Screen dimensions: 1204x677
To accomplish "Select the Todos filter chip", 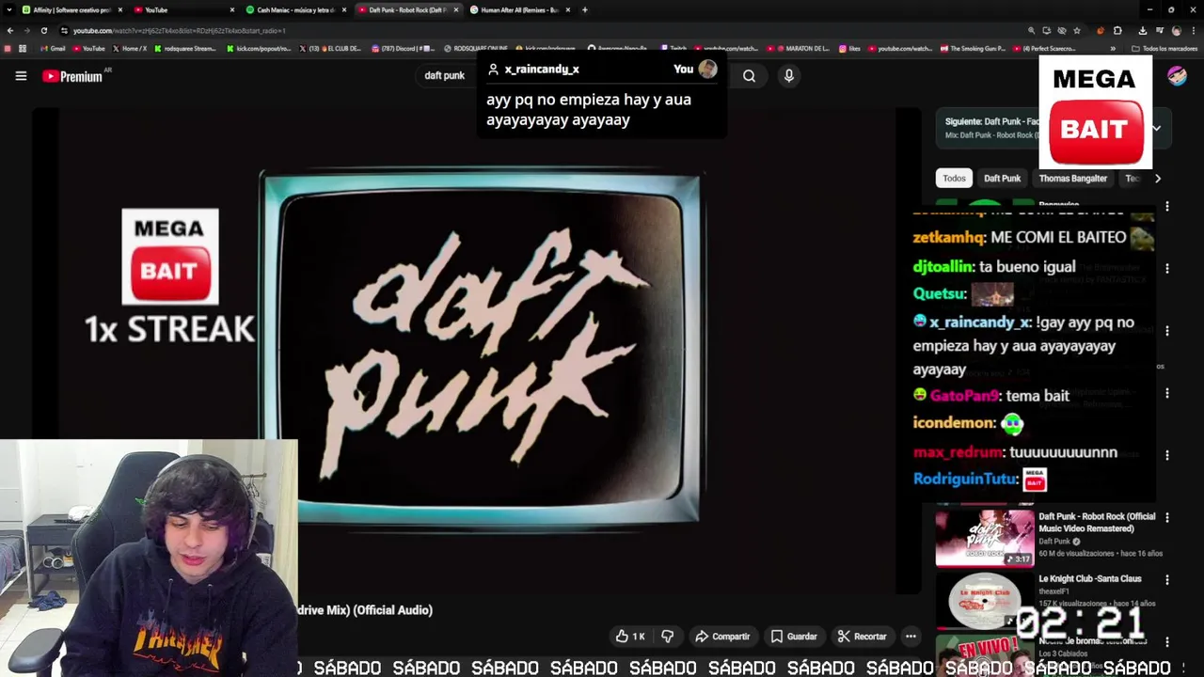I will (x=954, y=179).
